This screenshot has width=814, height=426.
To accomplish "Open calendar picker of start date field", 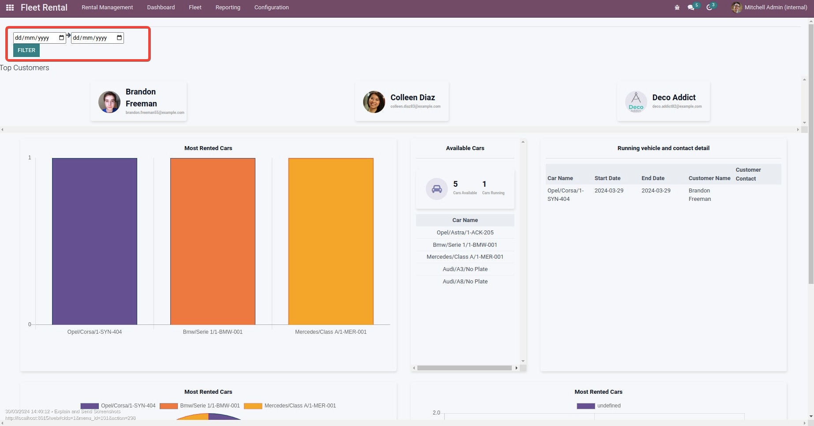I will pos(61,38).
